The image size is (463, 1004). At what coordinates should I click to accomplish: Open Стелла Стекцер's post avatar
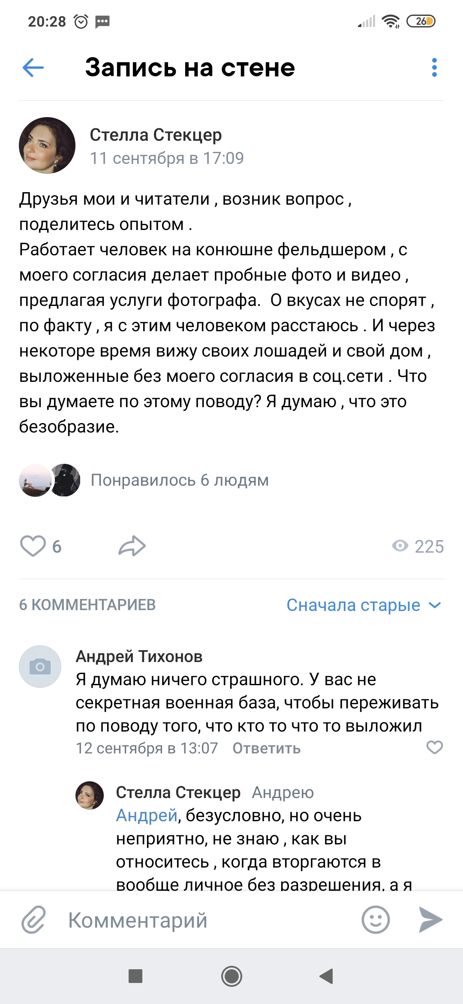click(47, 145)
